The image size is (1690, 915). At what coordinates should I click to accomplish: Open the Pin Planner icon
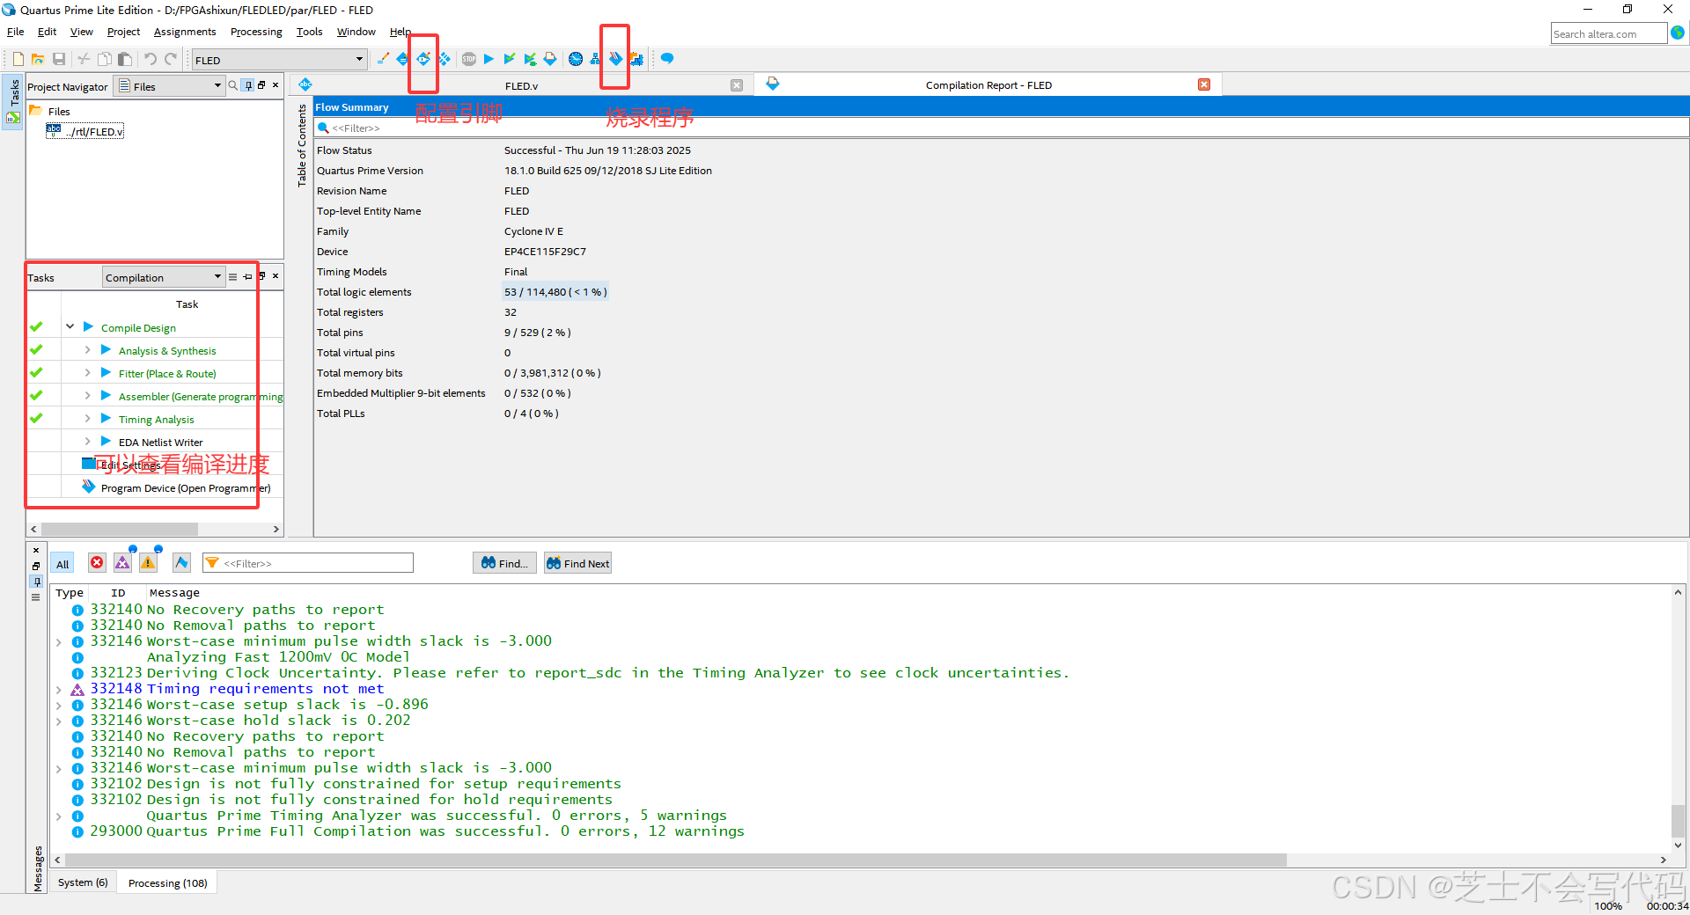tap(423, 59)
